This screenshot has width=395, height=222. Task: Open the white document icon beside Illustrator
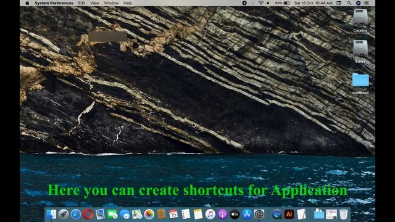301,215
